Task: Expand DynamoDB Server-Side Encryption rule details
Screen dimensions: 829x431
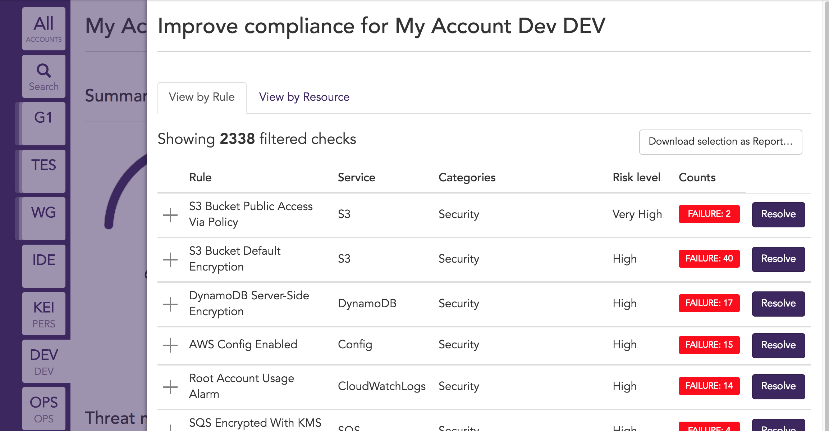Action: [170, 304]
